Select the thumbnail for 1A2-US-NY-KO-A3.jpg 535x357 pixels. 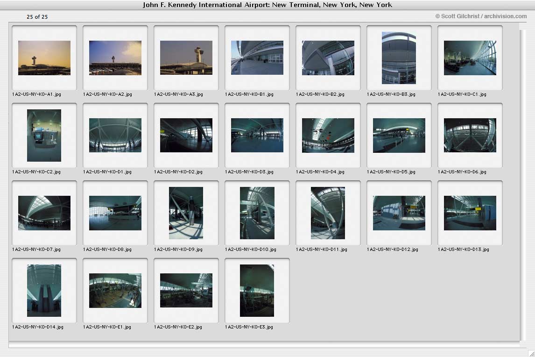click(x=186, y=58)
